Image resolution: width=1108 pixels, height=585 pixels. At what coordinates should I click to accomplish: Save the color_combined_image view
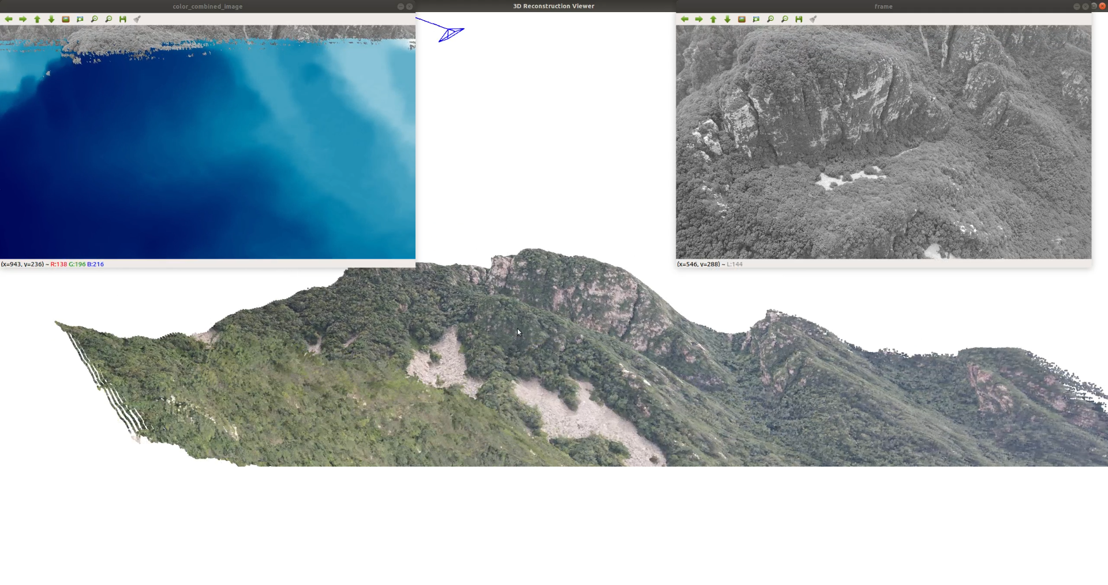[123, 19]
